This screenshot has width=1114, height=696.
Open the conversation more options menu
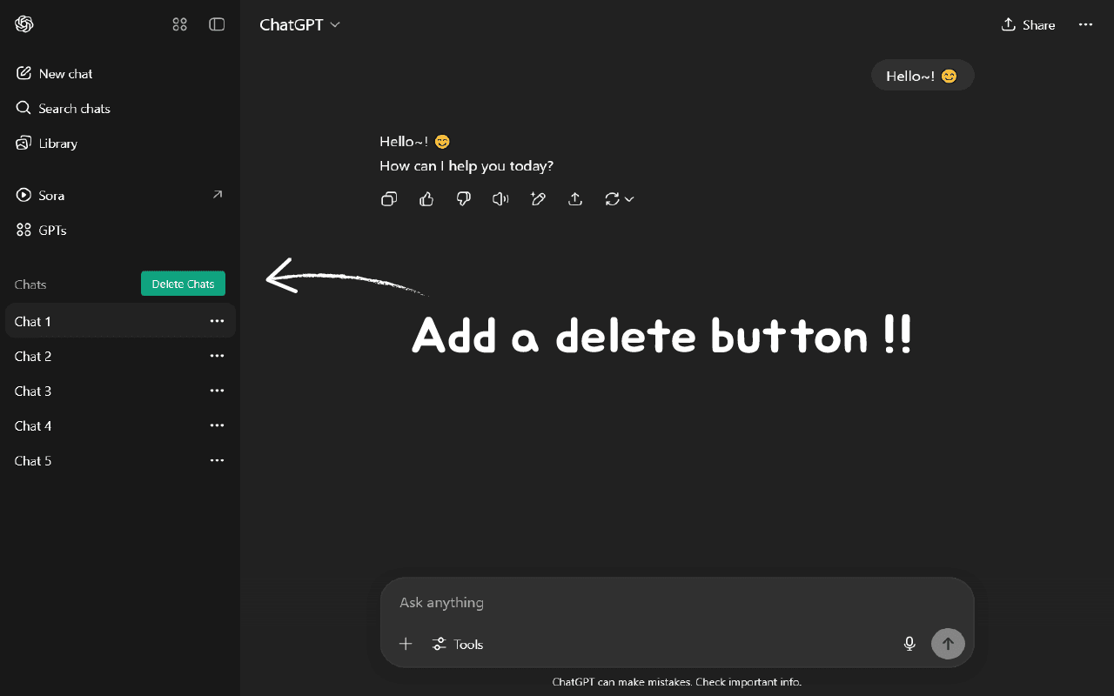1085,24
